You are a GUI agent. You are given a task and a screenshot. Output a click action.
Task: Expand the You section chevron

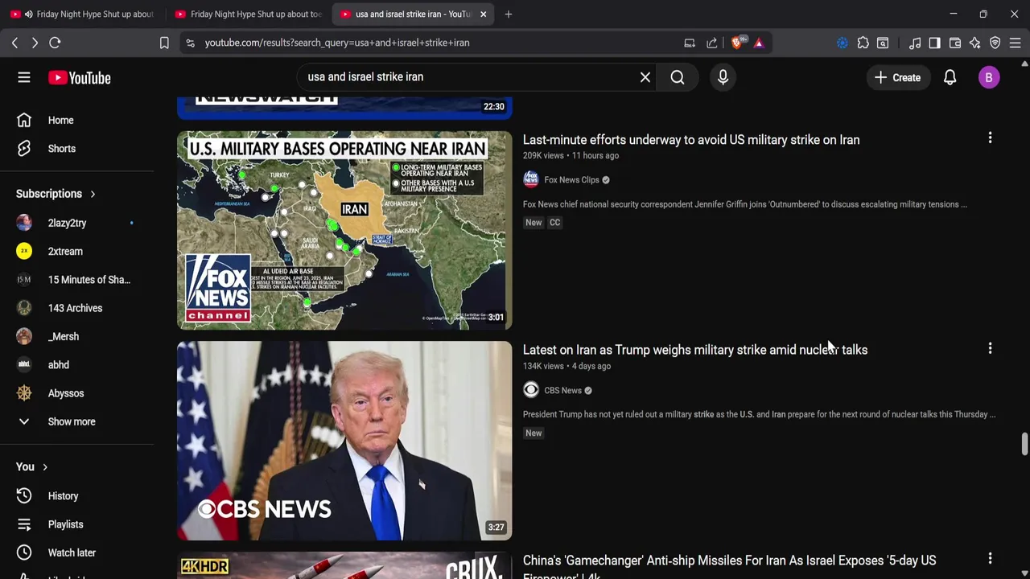(45, 467)
